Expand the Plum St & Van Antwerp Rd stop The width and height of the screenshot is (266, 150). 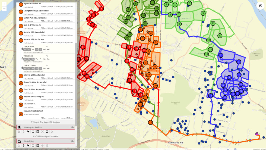point(21,90)
